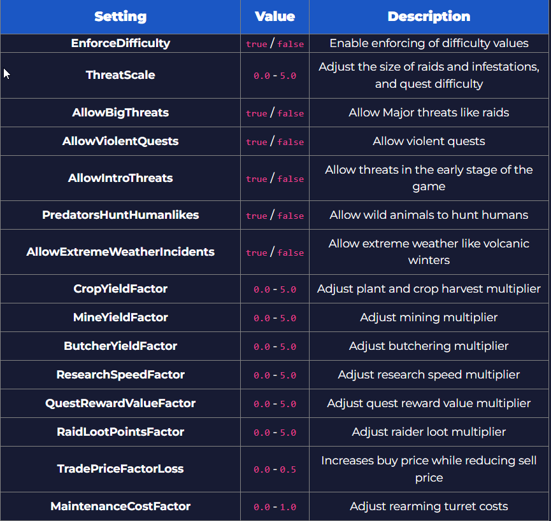Click the Description column header
This screenshot has height=521, width=551.
[429, 17]
